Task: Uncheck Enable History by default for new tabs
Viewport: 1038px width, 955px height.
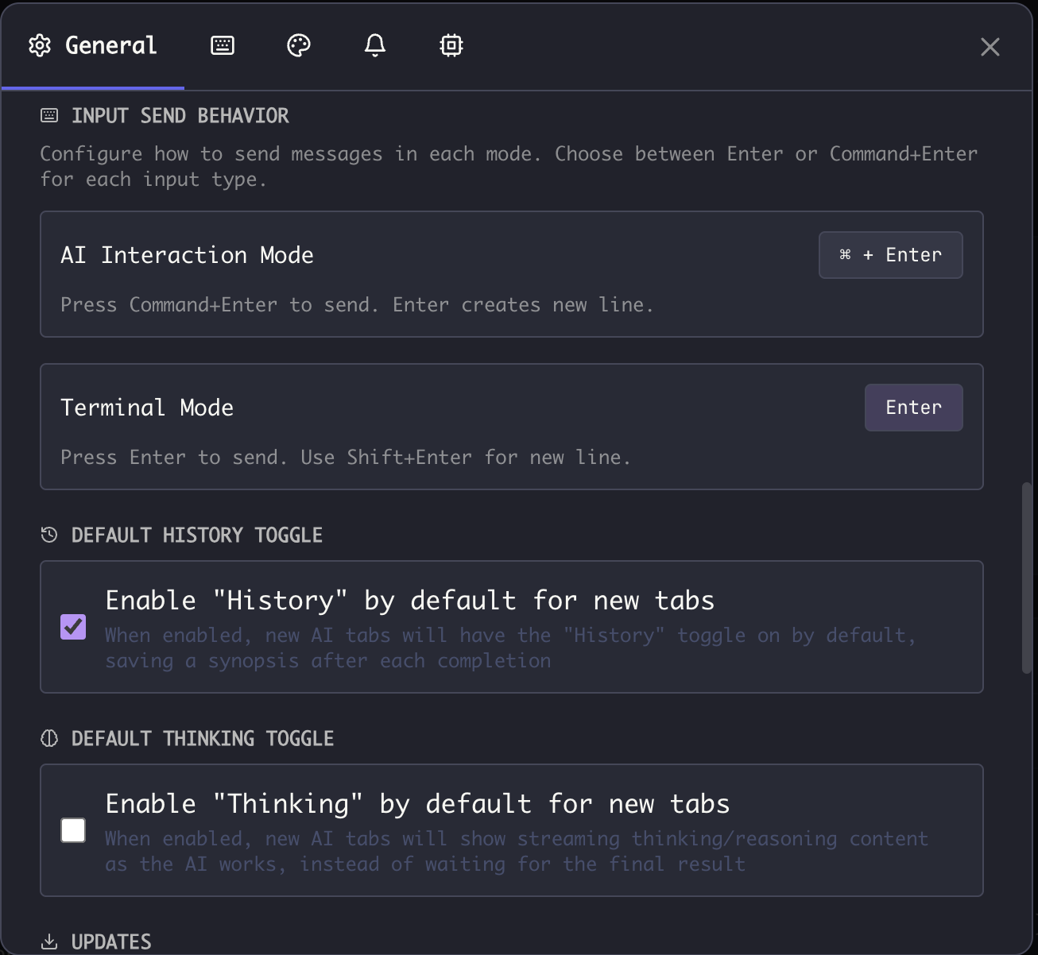Action: [x=73, y=627]
